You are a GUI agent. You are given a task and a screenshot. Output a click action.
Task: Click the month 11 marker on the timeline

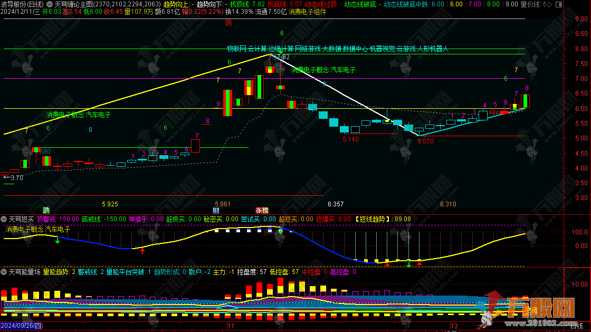coord(230,326)
